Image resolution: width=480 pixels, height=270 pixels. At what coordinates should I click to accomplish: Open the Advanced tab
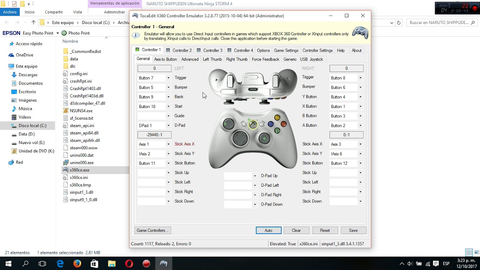tap(190, 59)
